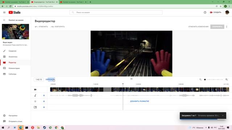
Task: Click the end screen track icon
Action: tap(35, 107)
